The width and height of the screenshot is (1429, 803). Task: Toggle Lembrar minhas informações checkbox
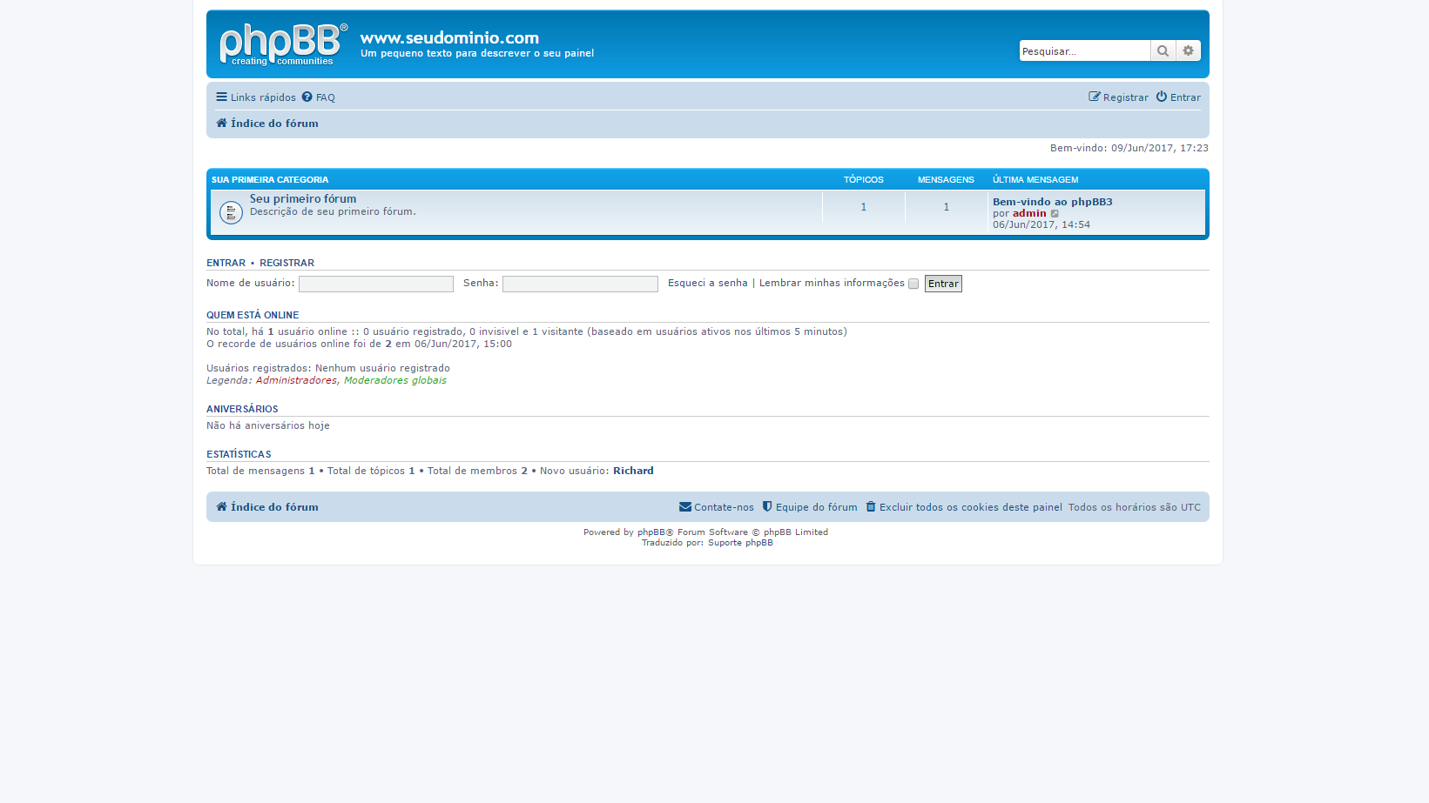[913, 284]
